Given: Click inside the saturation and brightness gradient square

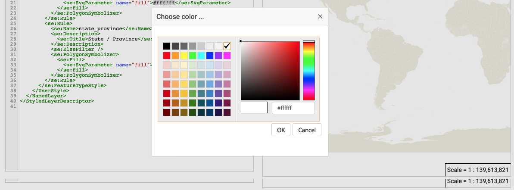Looking at the screenshot, I should click(271, 71).
